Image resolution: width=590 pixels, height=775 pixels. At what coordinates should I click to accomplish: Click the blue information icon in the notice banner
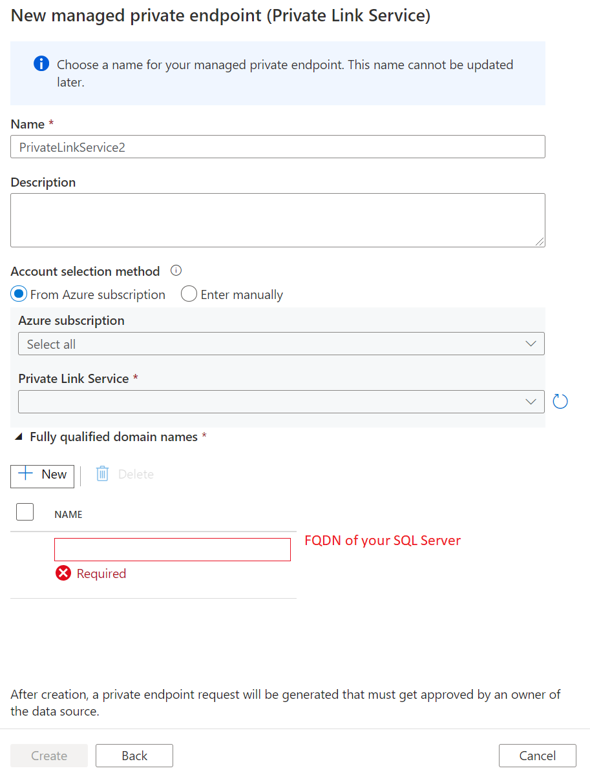(x=41, y=64)
